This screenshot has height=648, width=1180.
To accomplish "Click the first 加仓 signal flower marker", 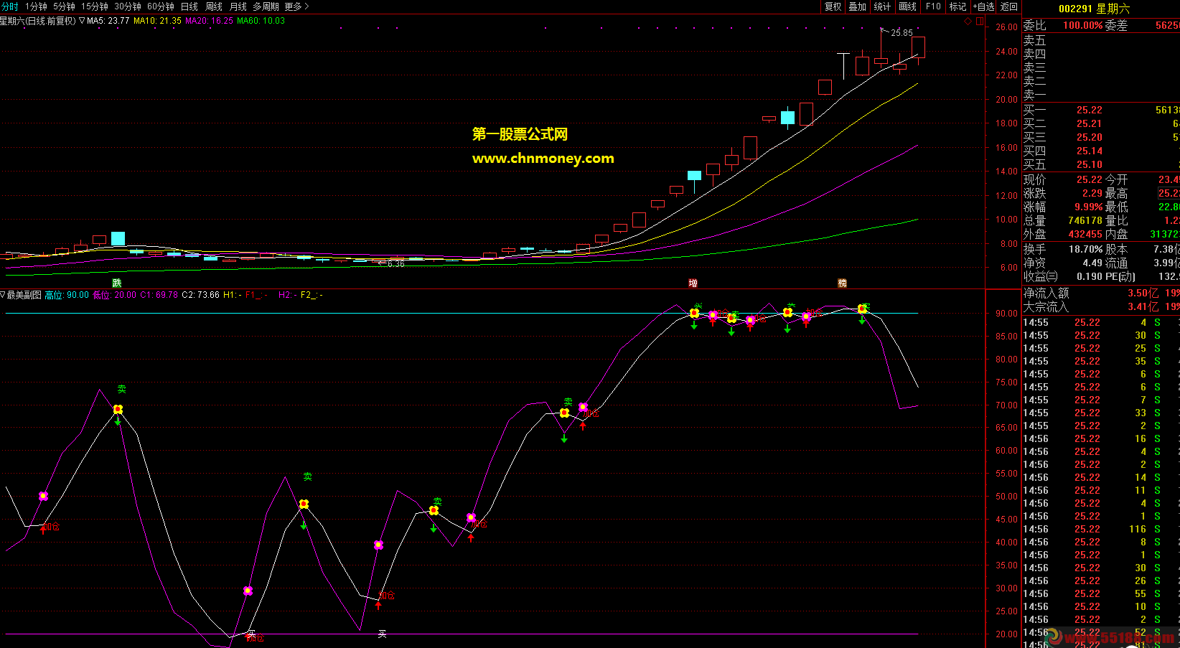I will [43, 496].
